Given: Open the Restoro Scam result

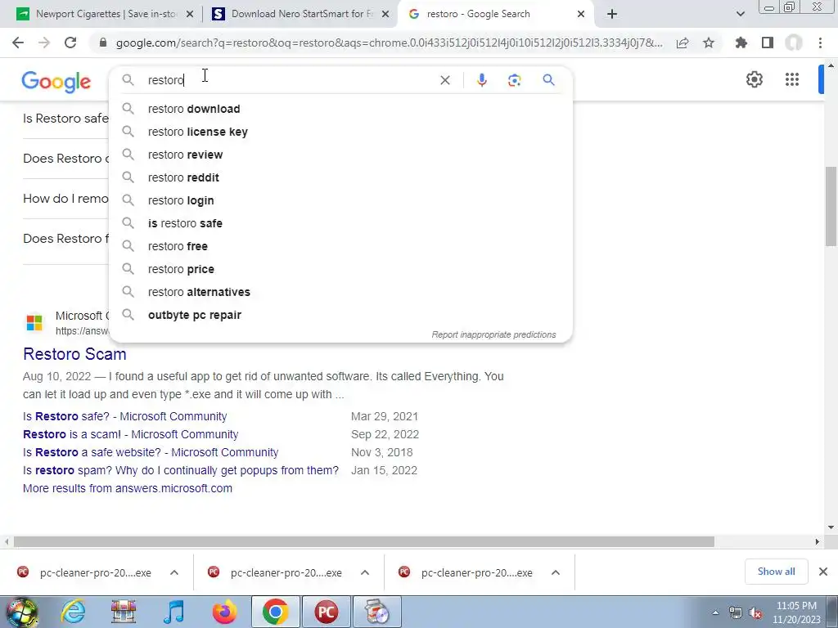Looking at the screenshot, I should [x=74, y=354].
